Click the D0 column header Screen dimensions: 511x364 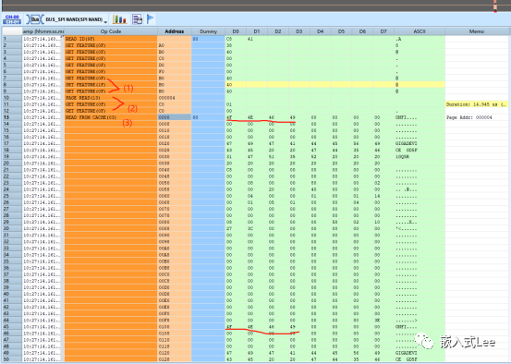pyautogui.click(x=236, y=31)
